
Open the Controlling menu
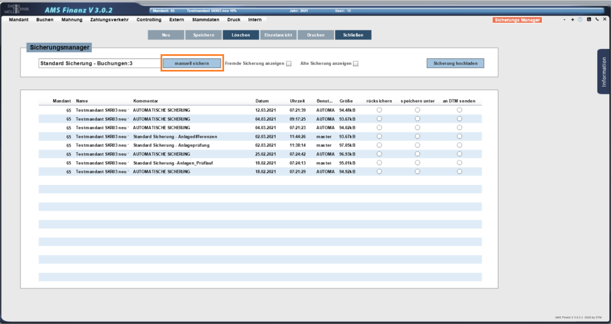[x=149, y=20]
